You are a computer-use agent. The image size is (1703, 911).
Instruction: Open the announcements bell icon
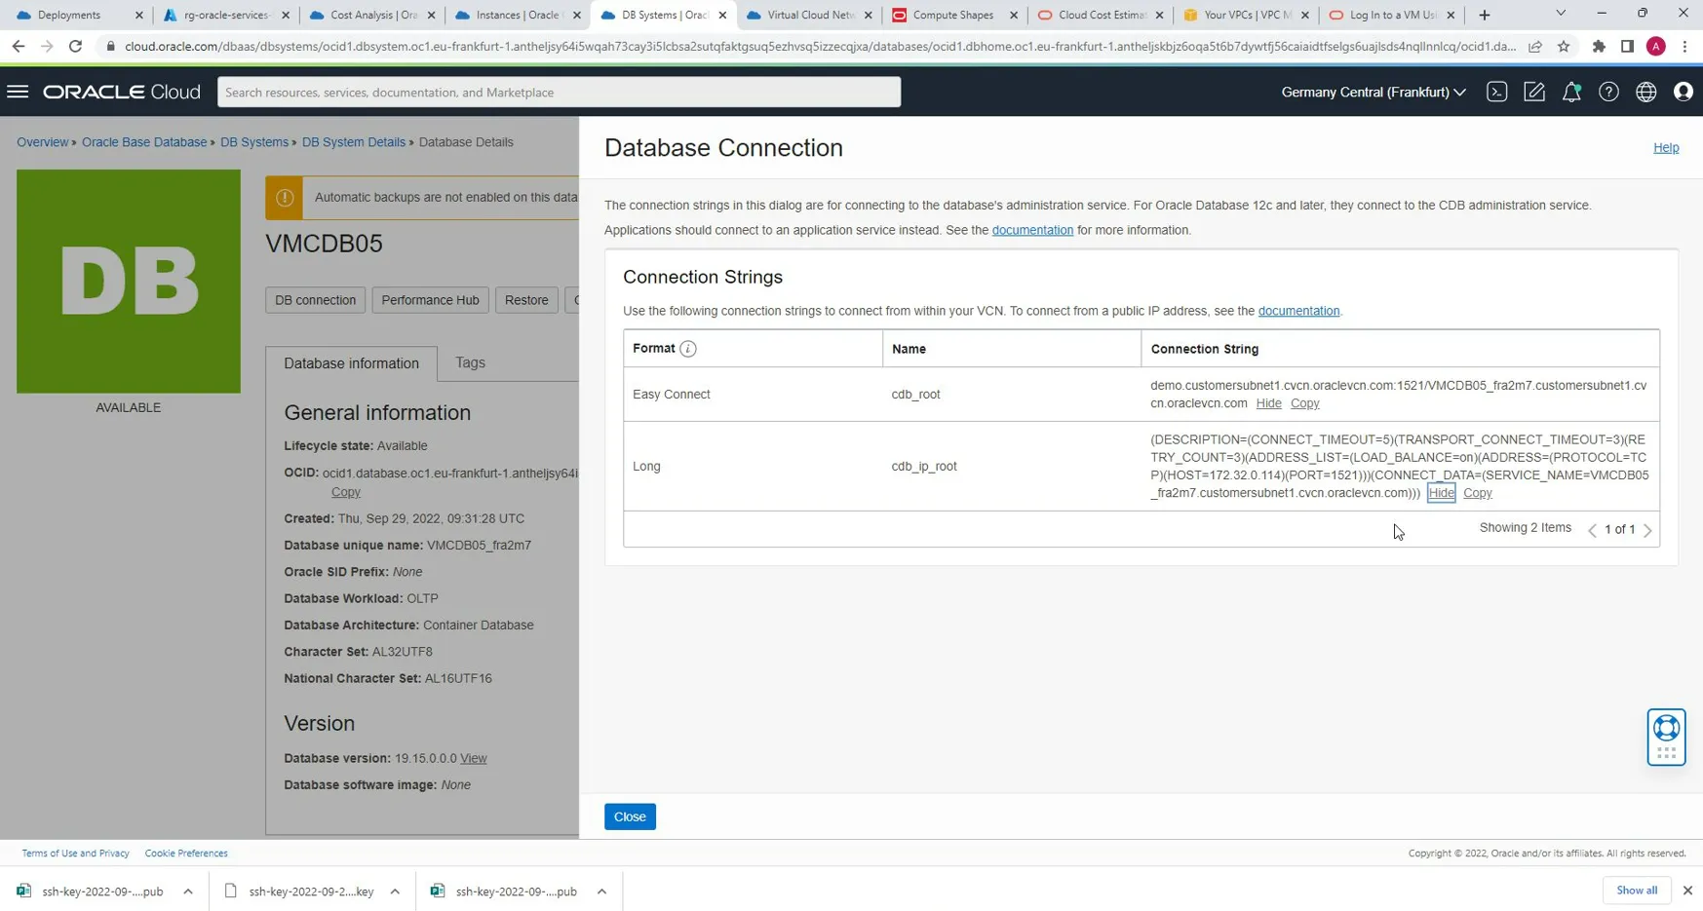[1571, 92]
